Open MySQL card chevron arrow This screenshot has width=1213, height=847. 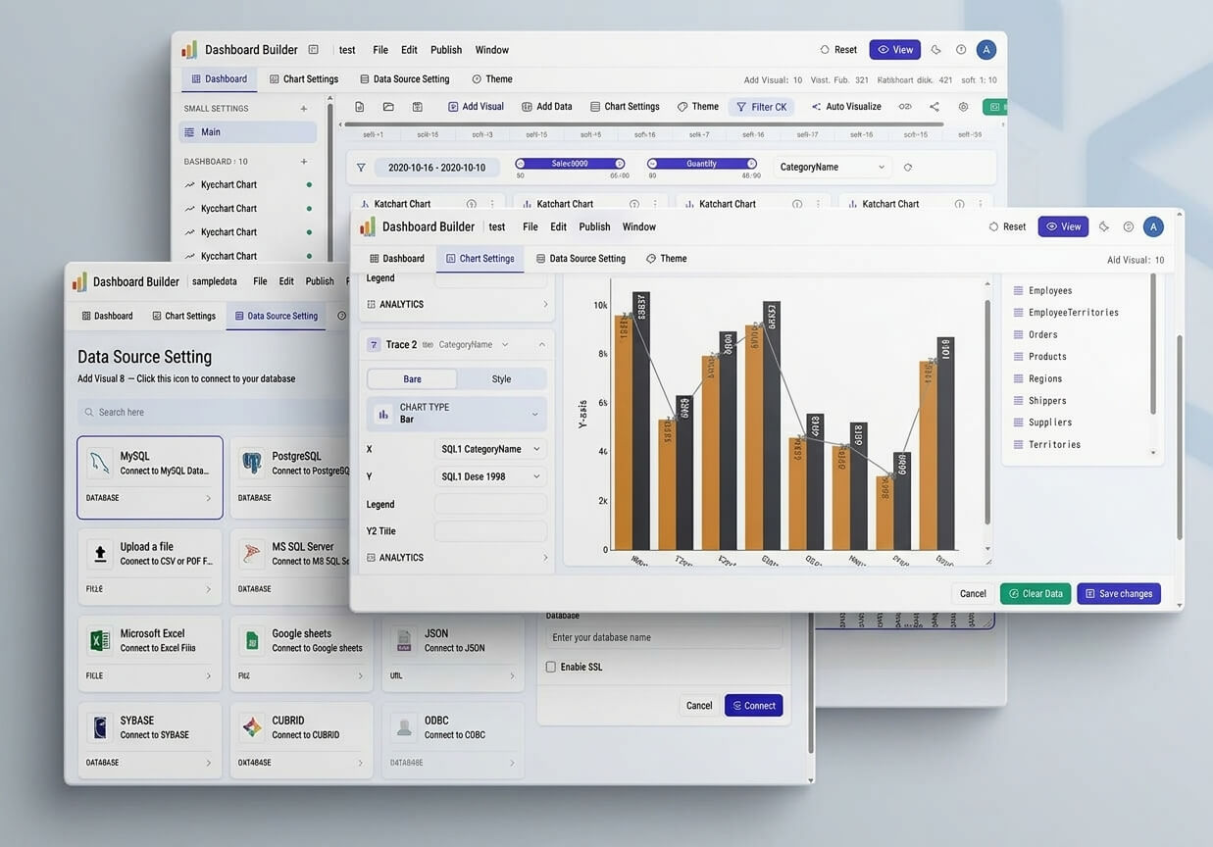(208, 498)
